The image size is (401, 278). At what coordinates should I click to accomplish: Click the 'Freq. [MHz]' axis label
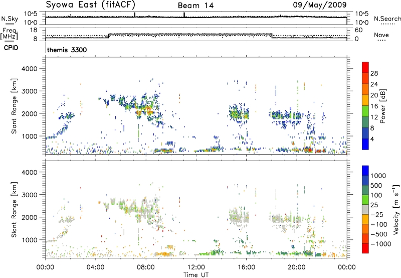point(10,34)
